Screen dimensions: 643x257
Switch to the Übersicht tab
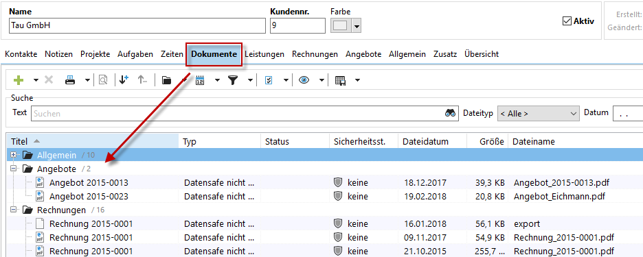[482, 54]
